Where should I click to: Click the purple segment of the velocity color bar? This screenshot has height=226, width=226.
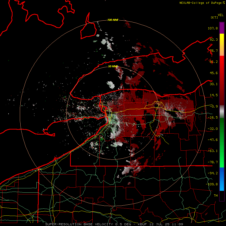(x=222, y=28)
